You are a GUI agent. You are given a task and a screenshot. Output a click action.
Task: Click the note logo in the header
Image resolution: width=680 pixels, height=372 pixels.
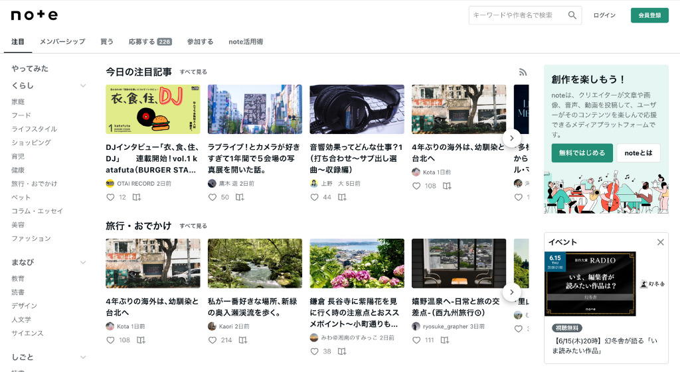point(35,15)
